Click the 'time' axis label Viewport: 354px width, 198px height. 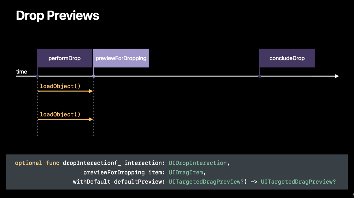[22, 72]
